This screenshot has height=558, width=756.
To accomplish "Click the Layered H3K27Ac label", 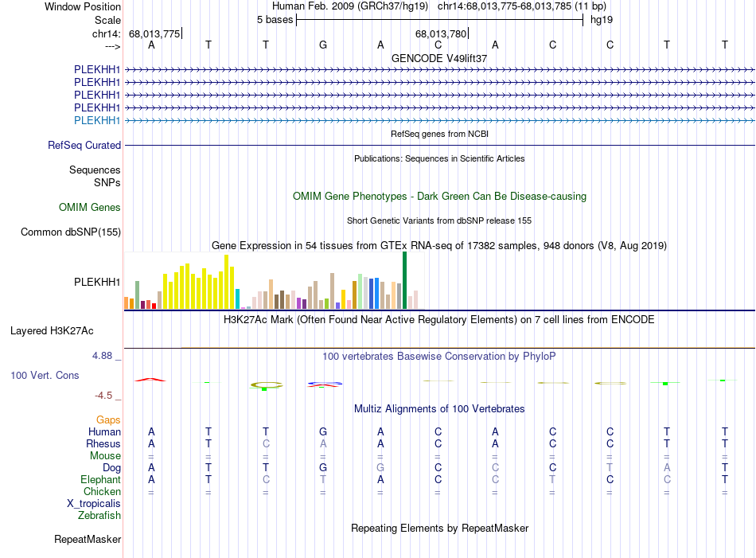I will click(52, 331).
